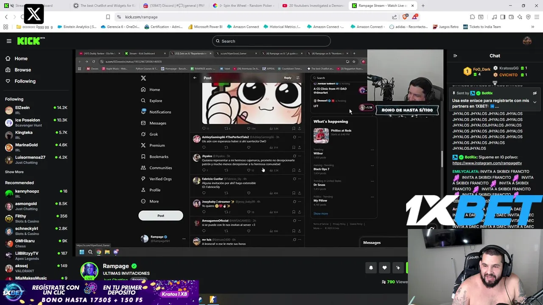543x305 pixels.
Task: Click Show more under What's happening
Action: (x=321, y=213)
